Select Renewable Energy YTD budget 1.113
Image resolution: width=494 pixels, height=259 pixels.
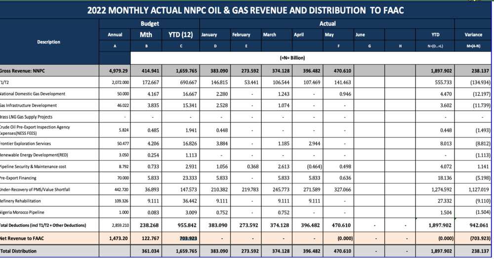pyautogui.click(x=191, y=155)
